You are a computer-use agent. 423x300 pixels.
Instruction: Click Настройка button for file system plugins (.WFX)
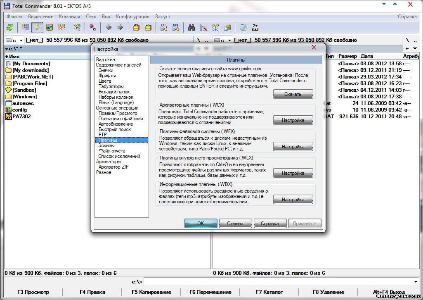pyautogui.click(x=293, y=147)
